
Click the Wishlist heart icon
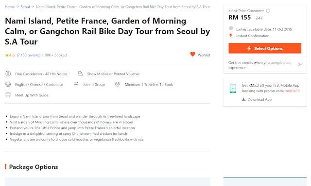click(x=192, y=54)
